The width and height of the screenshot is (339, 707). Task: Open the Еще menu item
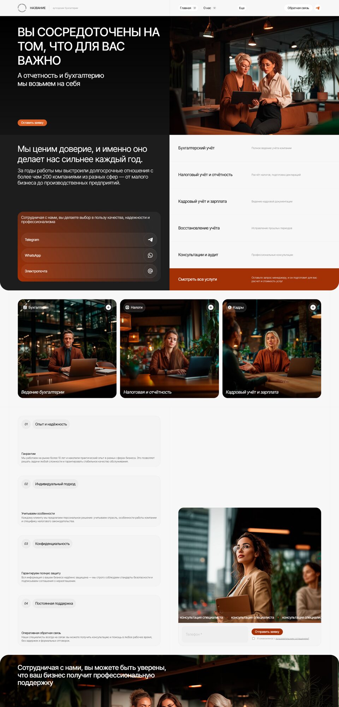[x=242, y=8]
